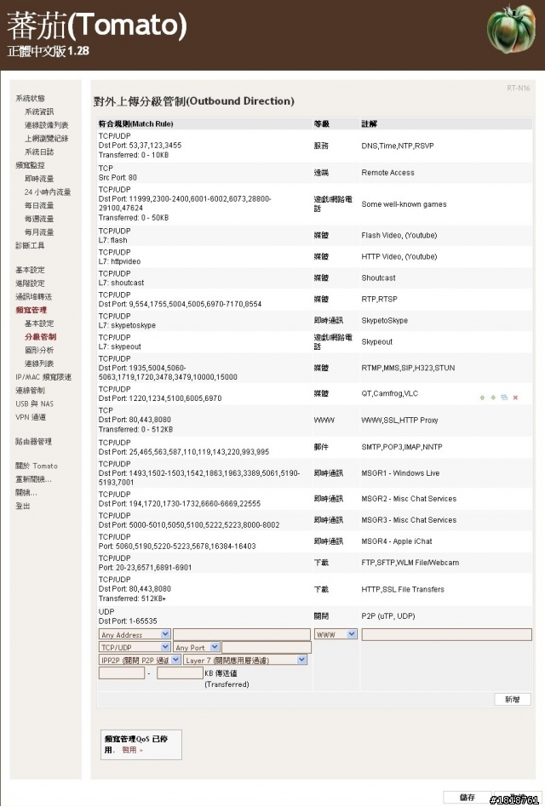This screenshot has height=807, width=545.
Task: Open the Any Address dropdown
Action: [135, 634]
